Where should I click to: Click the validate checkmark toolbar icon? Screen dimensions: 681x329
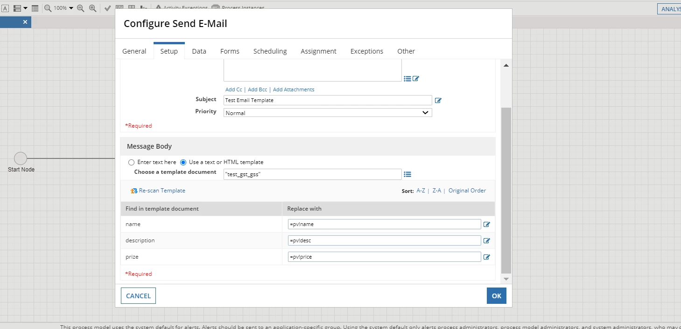[107, 8]
